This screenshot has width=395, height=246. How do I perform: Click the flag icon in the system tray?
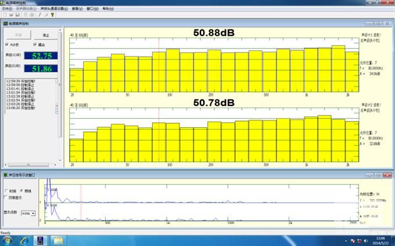[x=353, y=241]
